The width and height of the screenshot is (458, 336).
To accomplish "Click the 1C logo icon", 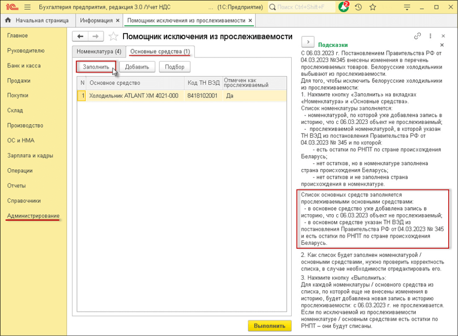I will click(x=12, y=7).
